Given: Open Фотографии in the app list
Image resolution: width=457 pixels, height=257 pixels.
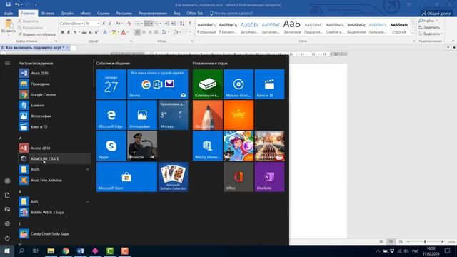Looking at the screenshot, I should coord(55,116).
